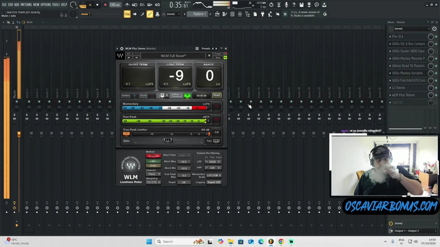Toggle the UADx Studer A800 Tape slot enable light
Screen dimensions: 440x247
click(436, 51)
